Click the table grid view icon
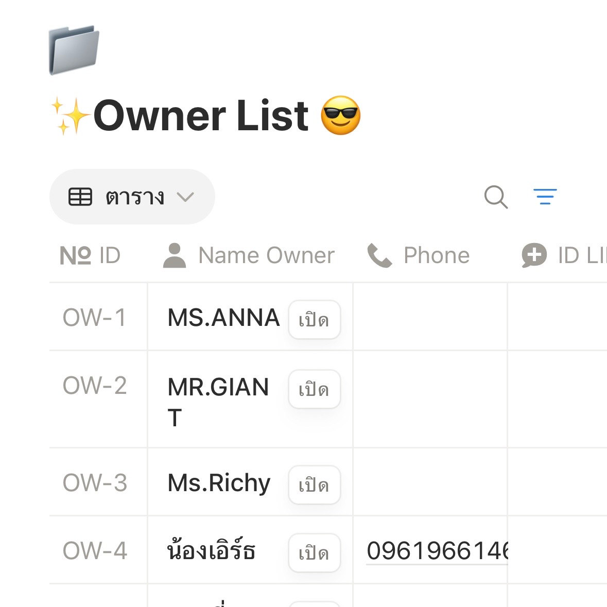The image size is (607, 607). 80,197
